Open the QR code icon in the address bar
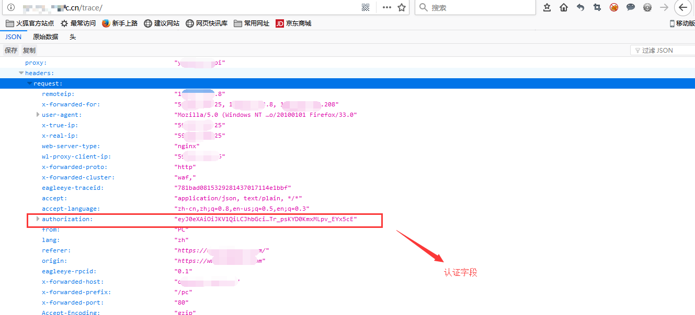 click(366, 7)
